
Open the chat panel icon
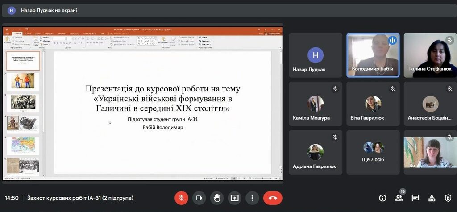point(415,198)
